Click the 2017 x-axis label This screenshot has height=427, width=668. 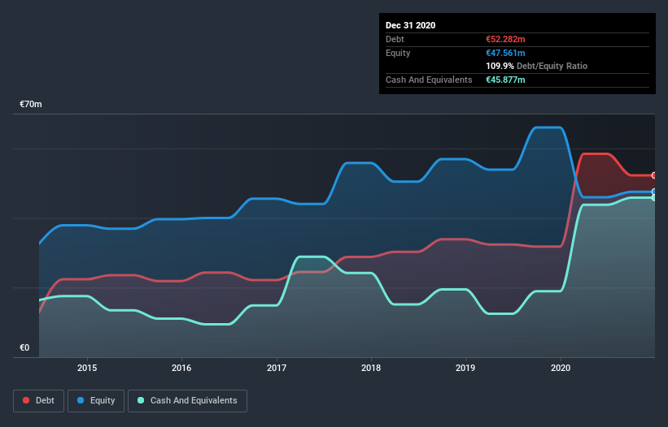(x=277, y=368)
